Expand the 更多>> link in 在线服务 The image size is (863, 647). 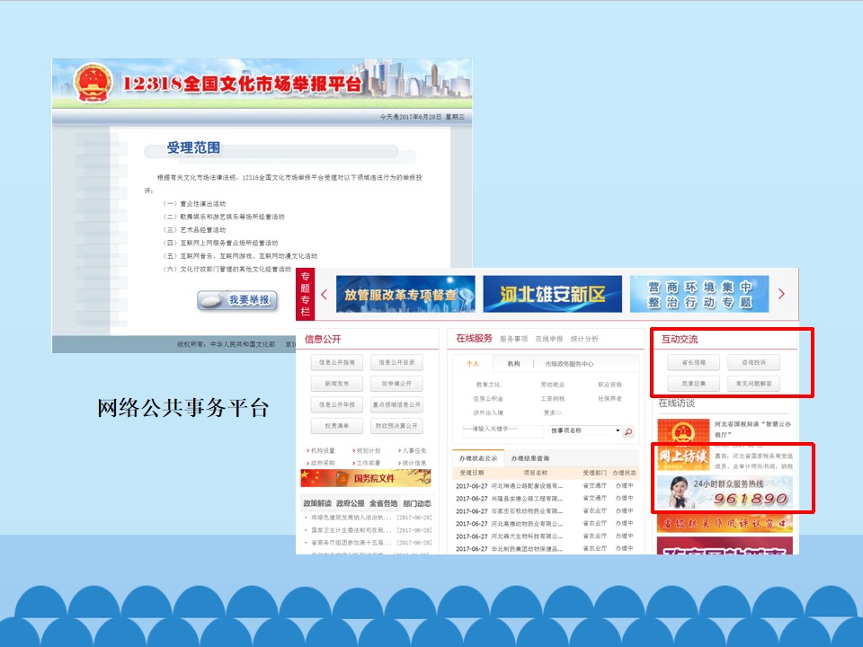552,412
